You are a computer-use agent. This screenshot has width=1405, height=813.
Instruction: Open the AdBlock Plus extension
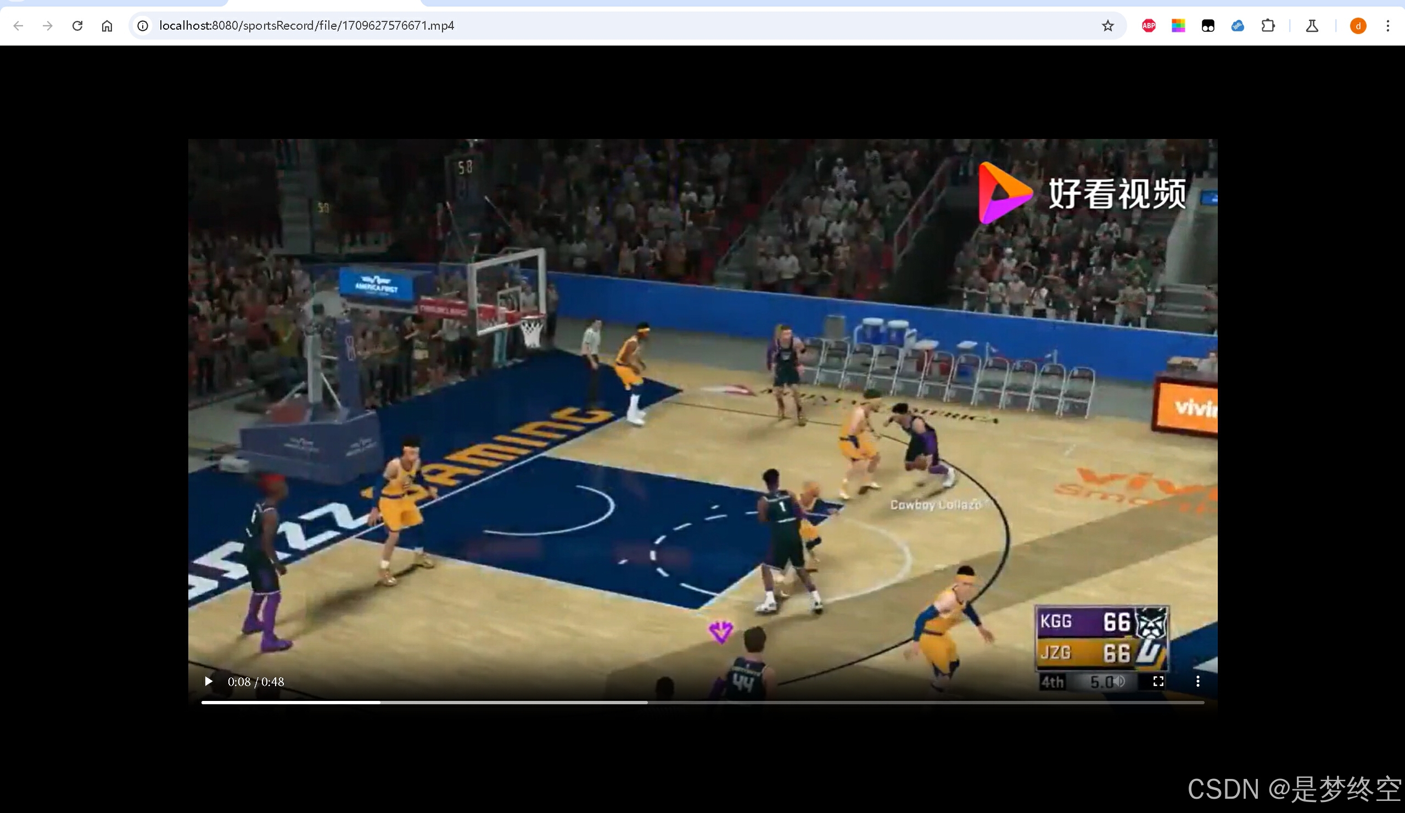1149,26
